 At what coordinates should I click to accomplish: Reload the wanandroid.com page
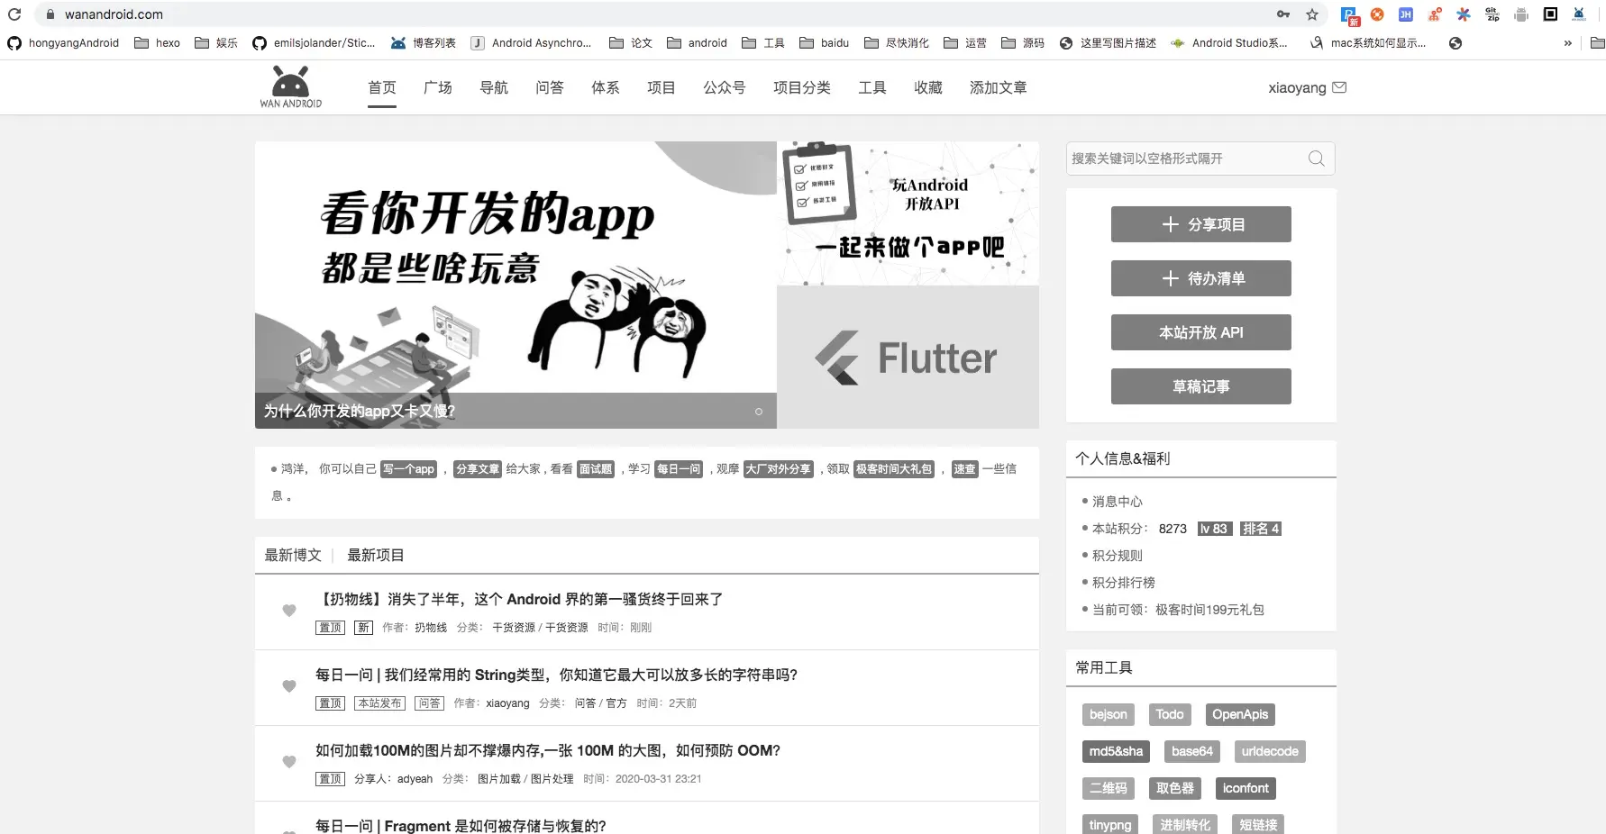coord(14,14)
